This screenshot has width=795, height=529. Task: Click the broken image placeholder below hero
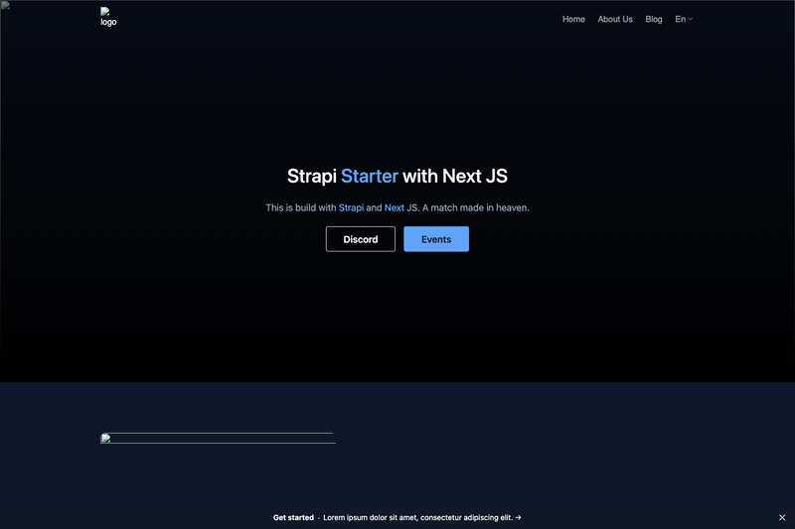point(218,439)
